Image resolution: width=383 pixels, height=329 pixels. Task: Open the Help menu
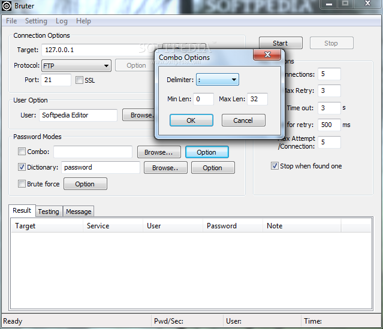[83, 21]
